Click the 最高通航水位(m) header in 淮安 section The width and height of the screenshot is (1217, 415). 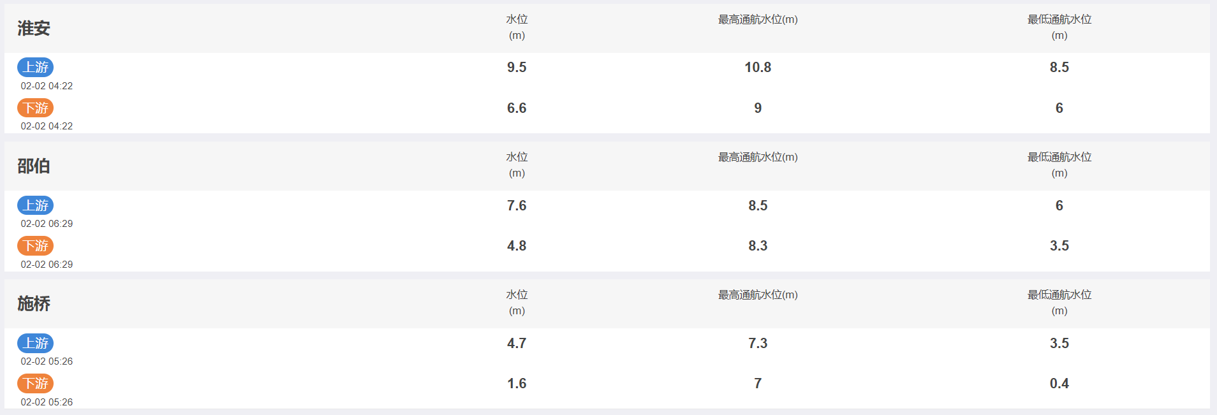758,20
